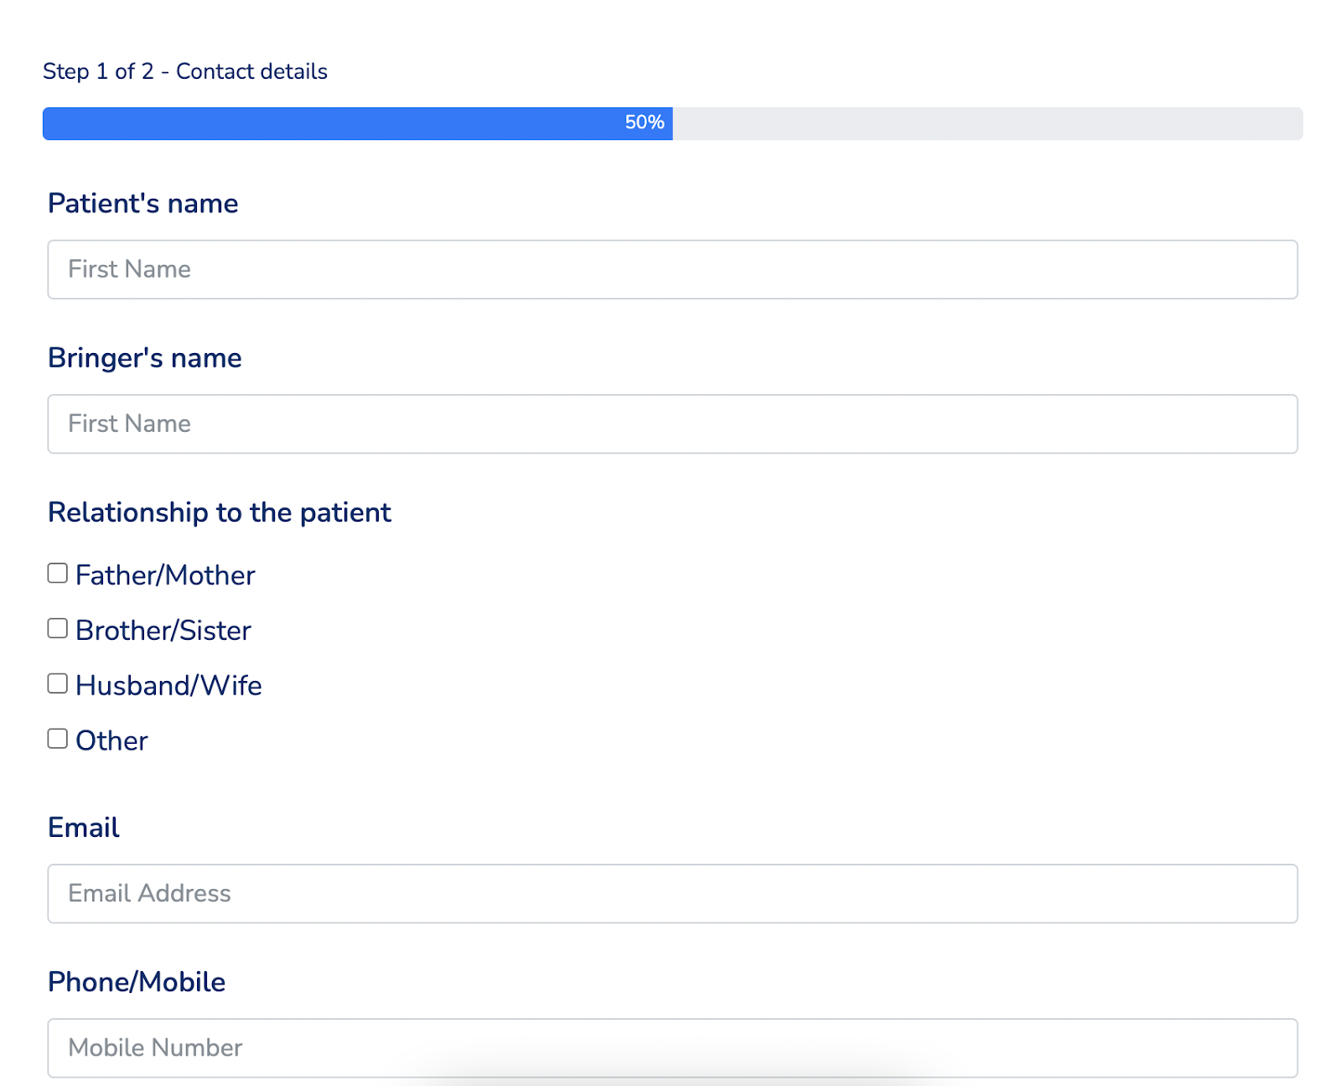
Task: Click the 'Relationship to the patient' heading
Action: pos(220,512)
